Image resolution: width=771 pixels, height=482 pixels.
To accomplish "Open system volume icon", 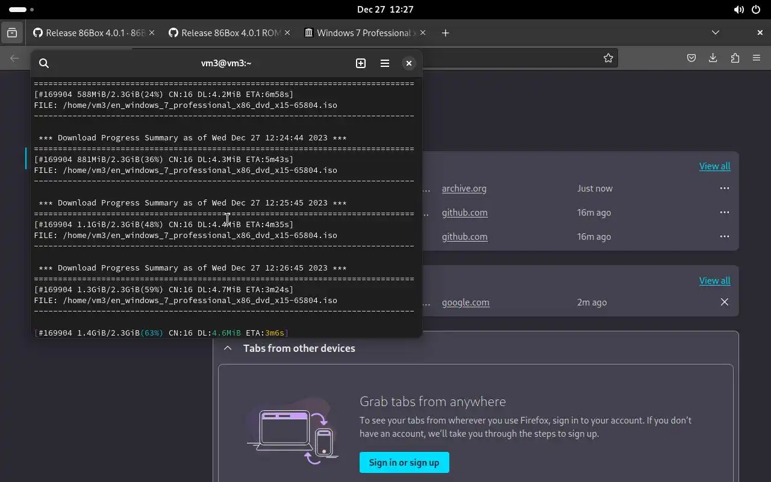I will tap(738, 10).
